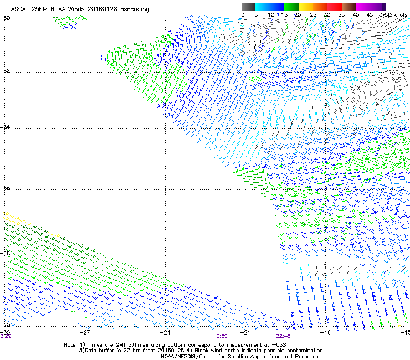This screenshot has width=410, height=360.
Task: Click the 'Note: 1) Times are GMT' line
Action: [x=175, y=345]
